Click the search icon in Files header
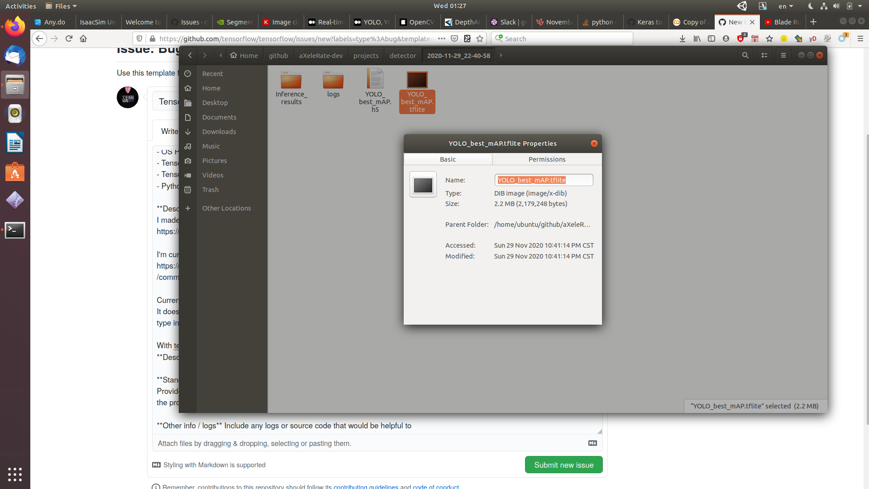This screenshot has width=869, height=489. pyautogui.click(x=745, y=55)
